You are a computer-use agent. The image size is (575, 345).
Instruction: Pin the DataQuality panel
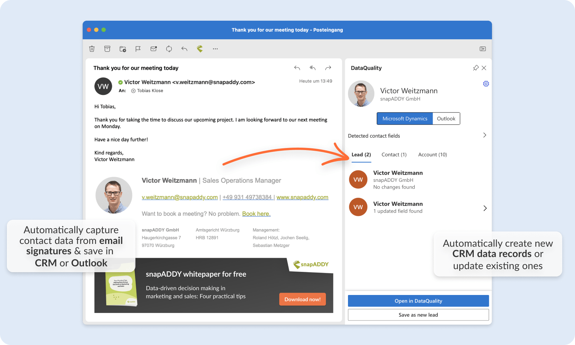coord(476,68)
